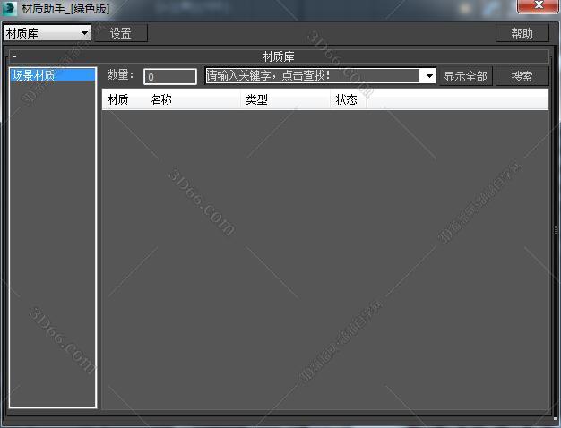Click the 数量 count field
Viewport: 561px width, 428px height.
point(170,77)
